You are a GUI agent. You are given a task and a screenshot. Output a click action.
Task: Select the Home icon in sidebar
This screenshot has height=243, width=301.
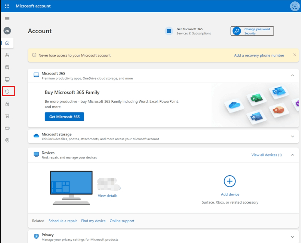[x=7, y=43]
